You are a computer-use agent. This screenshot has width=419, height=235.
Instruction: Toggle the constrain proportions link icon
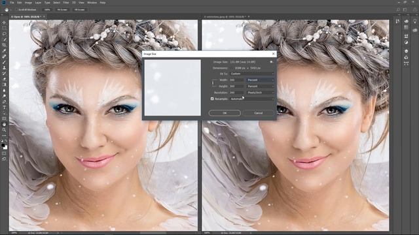click(213, 83)
